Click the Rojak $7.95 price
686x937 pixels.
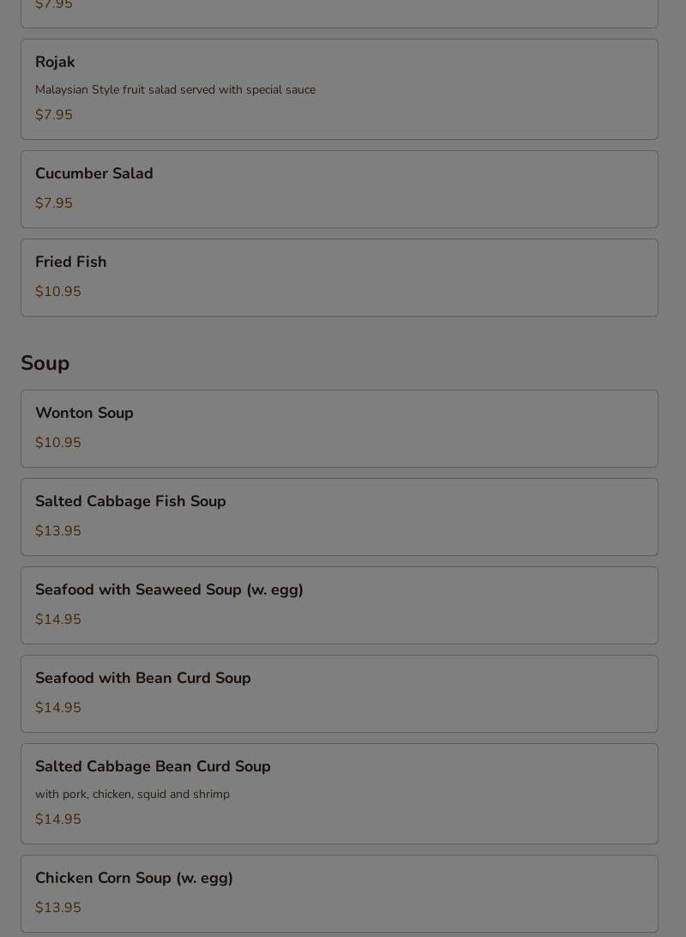54,115
